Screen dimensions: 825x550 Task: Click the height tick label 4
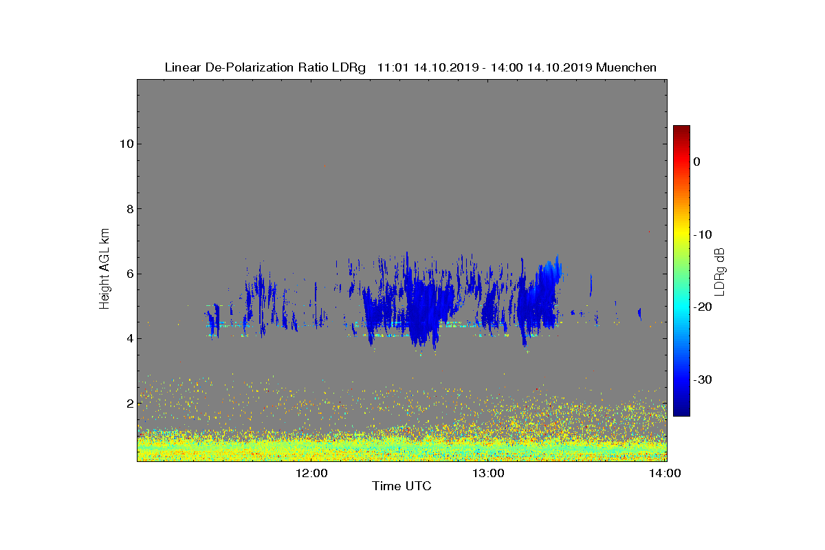click(x=129, y=338)
